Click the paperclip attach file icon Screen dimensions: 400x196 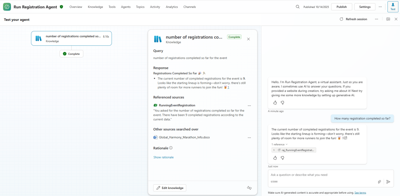pos(379,182)
